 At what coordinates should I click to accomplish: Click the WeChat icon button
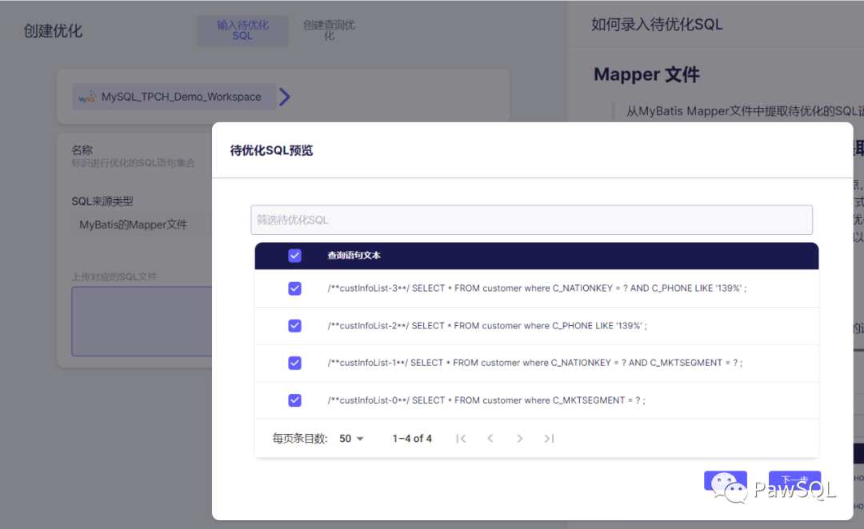[725, 482]
